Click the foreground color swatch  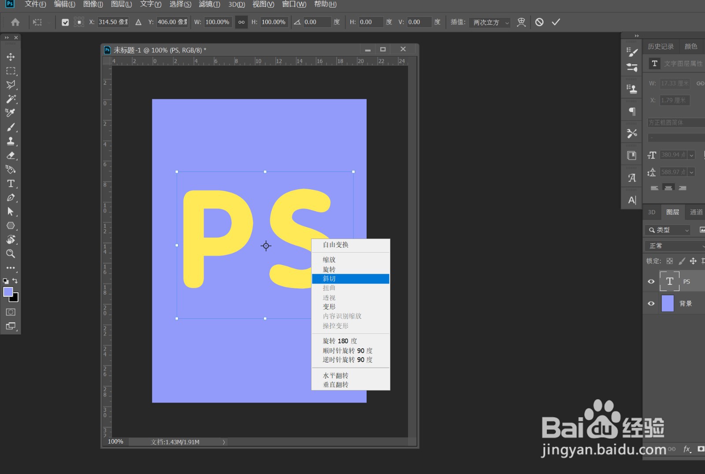pyautogui.click(x=7, y=292)
